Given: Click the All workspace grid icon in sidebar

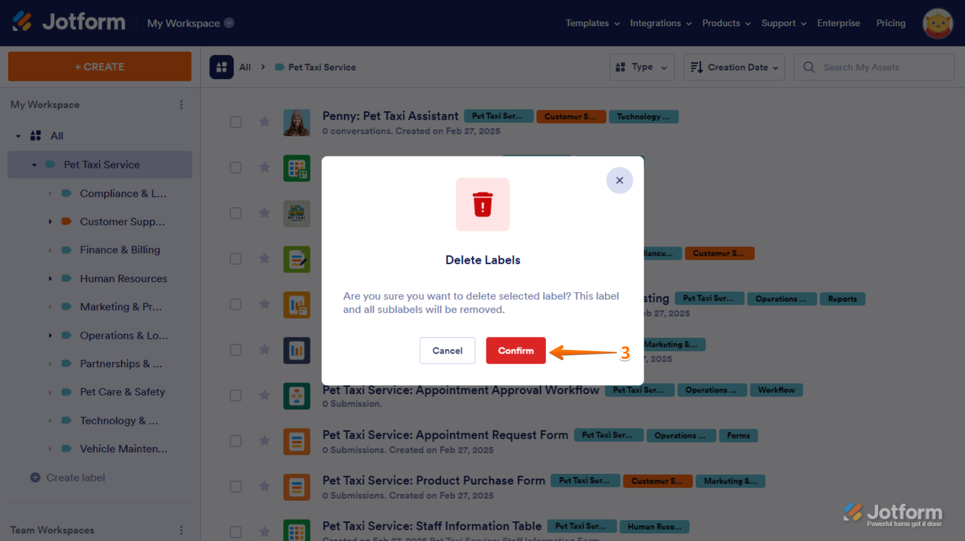Looking at the screenshot, I should [36, 136].
